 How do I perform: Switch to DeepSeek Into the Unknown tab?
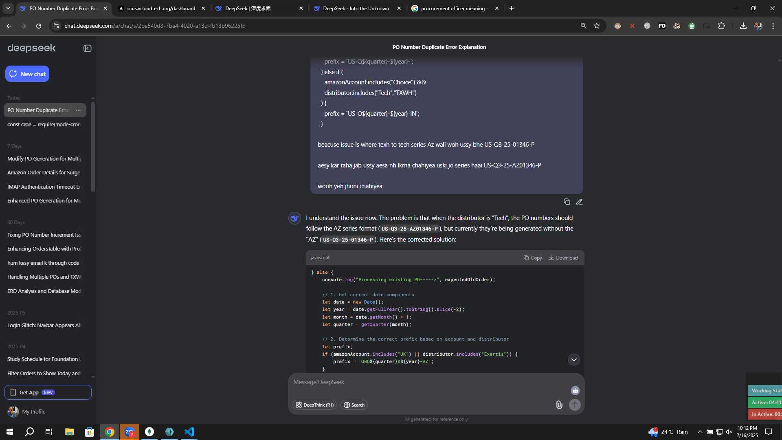click(356, 8)
